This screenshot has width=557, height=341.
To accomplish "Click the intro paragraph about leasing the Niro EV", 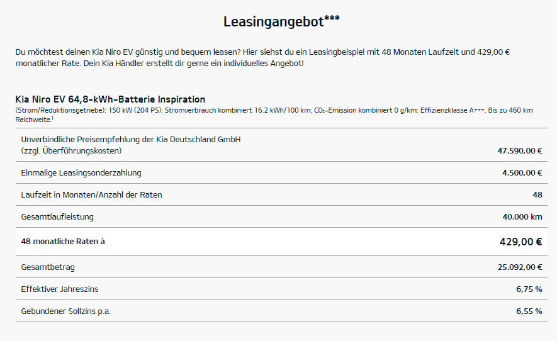I will (262, 58).
